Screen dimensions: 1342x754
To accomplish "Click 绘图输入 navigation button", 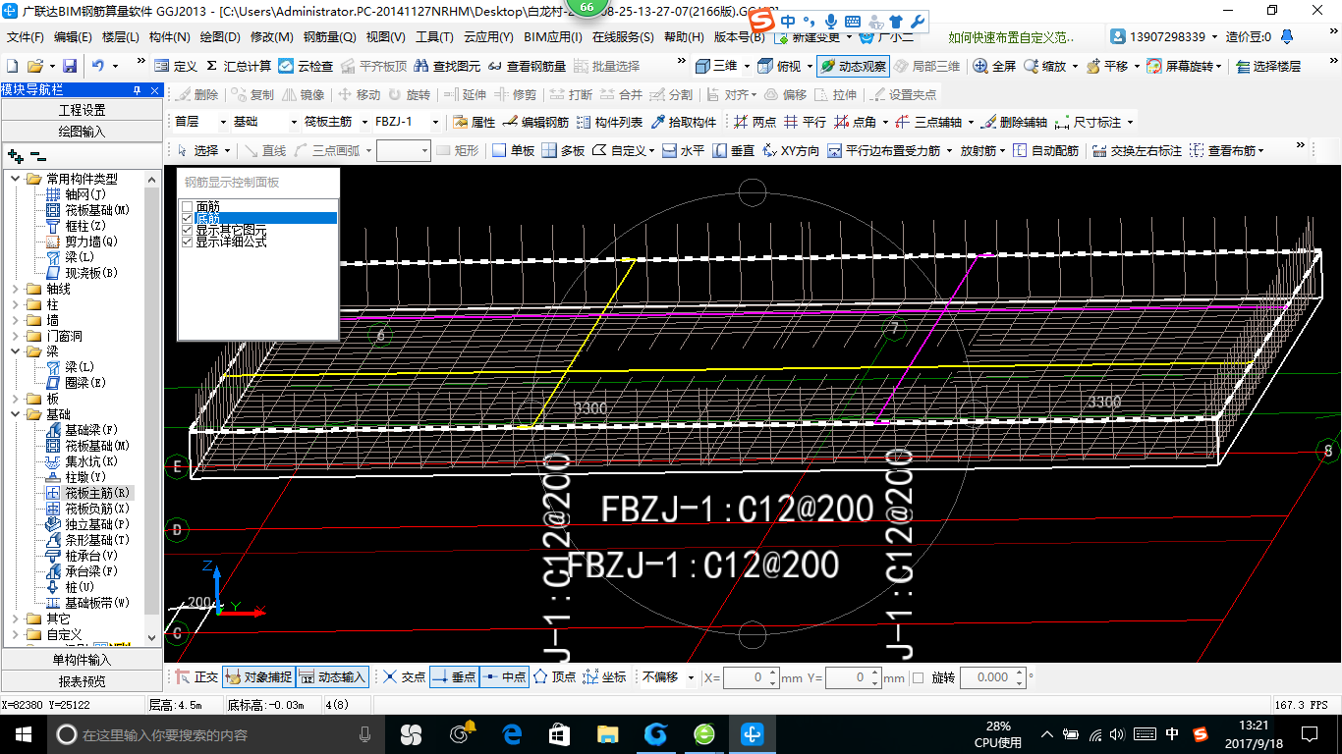I will coord(83,131).
